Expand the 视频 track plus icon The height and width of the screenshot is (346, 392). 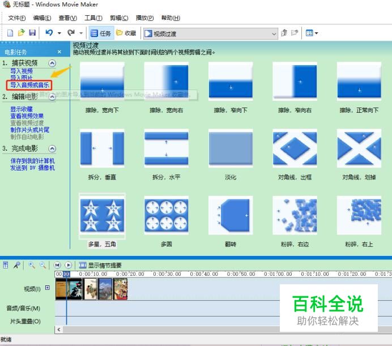47,288
